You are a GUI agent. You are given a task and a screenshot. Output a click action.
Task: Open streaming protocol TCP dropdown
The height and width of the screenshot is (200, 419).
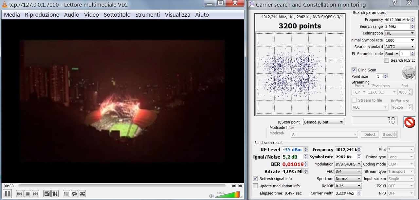[359, 92]
